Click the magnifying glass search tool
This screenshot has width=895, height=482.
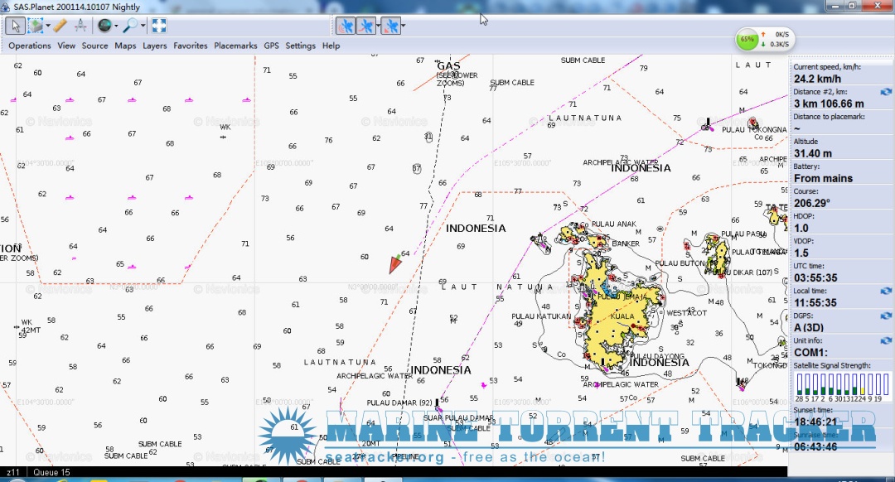pyautogui.click(x=131, y=26)
